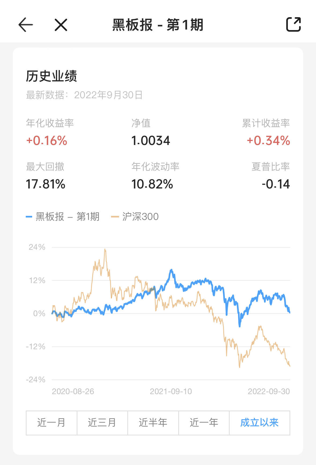Click the 2021-09-10 date on chart axis
The height and width of the screenshot is (465, 316).
(171, 391)
